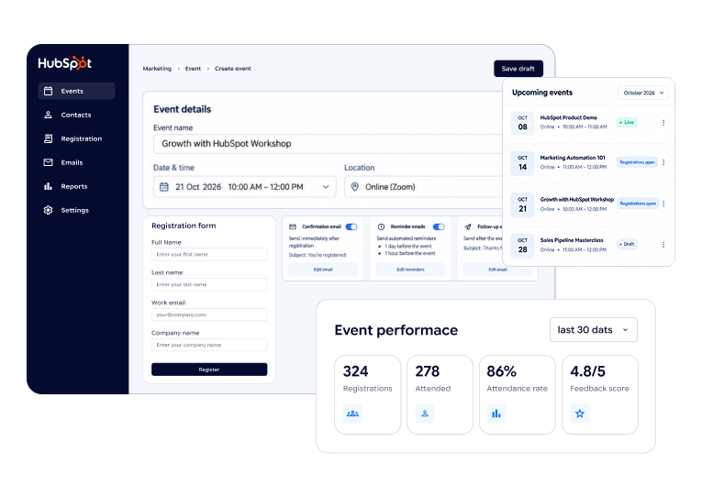
Task: Open Sales Pipeline Masterclass event
Action: 572,240
